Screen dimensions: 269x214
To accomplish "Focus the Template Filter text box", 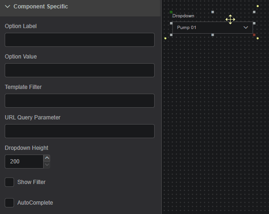I will coord(80,101).
